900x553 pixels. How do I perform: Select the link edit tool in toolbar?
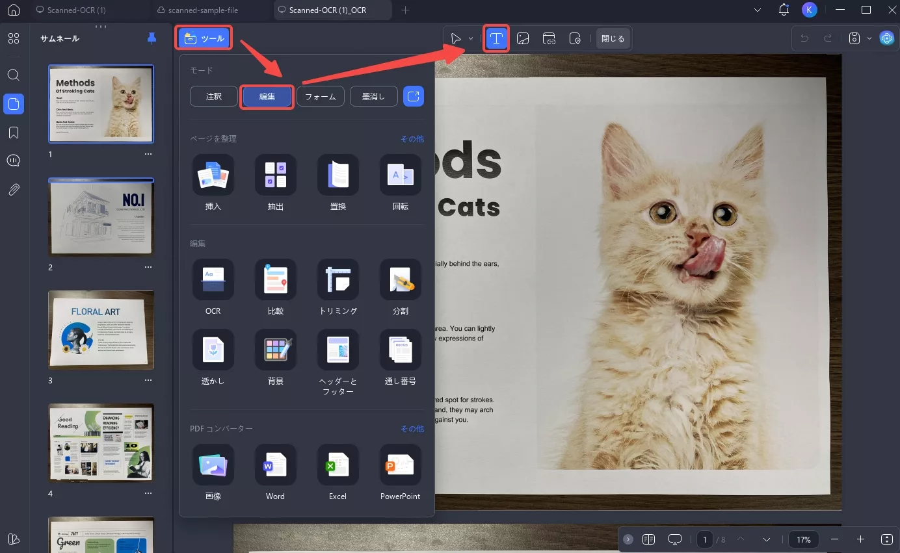point(549,39)
